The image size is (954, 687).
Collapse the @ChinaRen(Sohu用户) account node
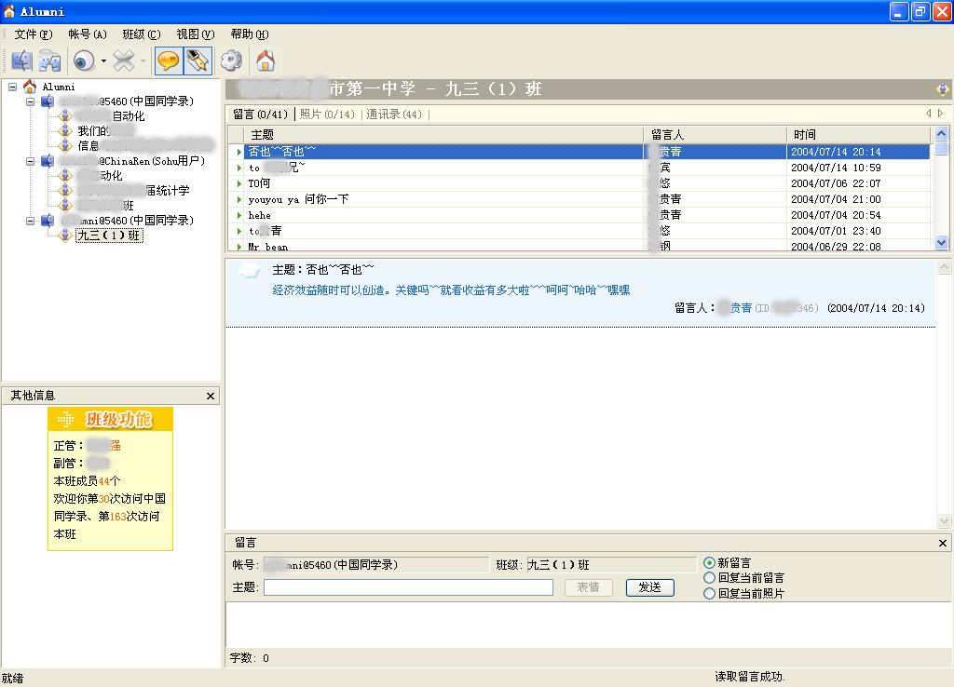coord(30,161)
